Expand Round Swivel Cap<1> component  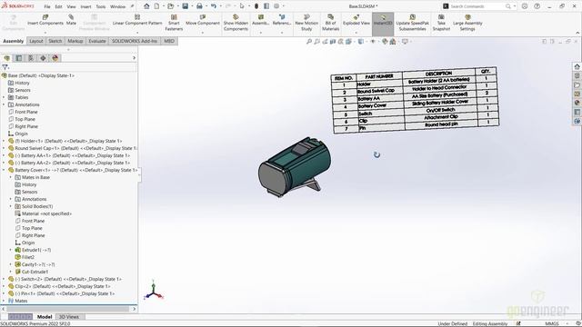4,148
